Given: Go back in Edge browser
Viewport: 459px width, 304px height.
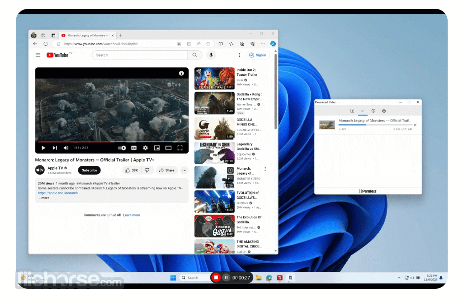Looking at the screenshot, I should tap(35, 44).
